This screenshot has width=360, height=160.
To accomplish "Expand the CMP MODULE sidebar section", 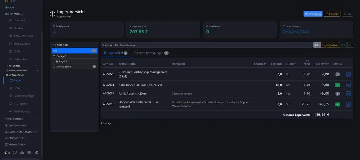I will [22, 138].
